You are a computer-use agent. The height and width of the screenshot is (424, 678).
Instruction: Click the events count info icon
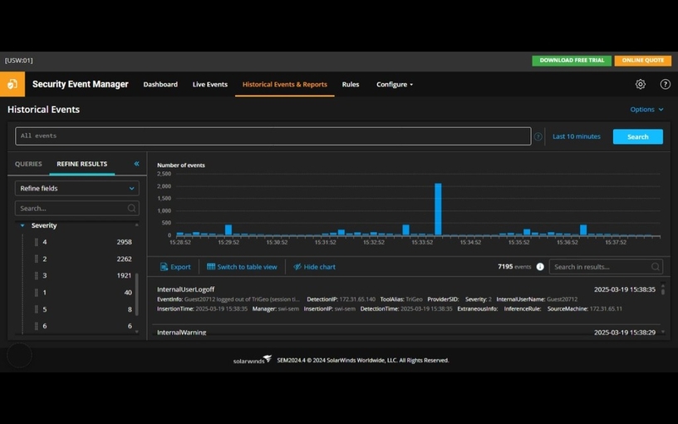[x=540, y=267]
